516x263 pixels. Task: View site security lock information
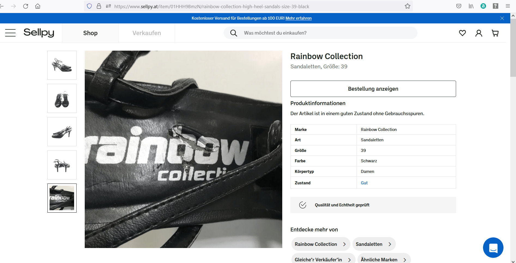(99, 6)
